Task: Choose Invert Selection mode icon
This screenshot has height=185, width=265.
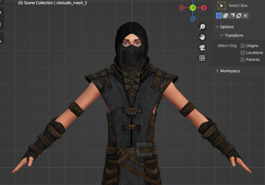Action: click(x=239, y=16)
